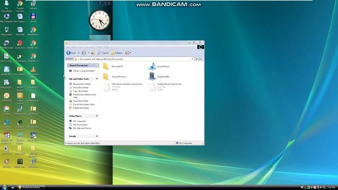
Task: Open the Recorded TV folder
Action: 113,66
